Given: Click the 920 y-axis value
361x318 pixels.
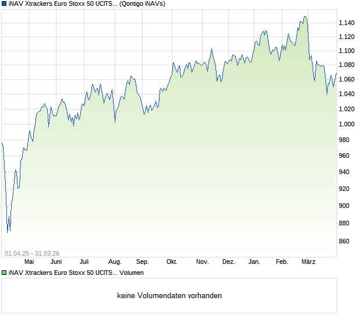Looking at the screenshot, I should (344, 189).
